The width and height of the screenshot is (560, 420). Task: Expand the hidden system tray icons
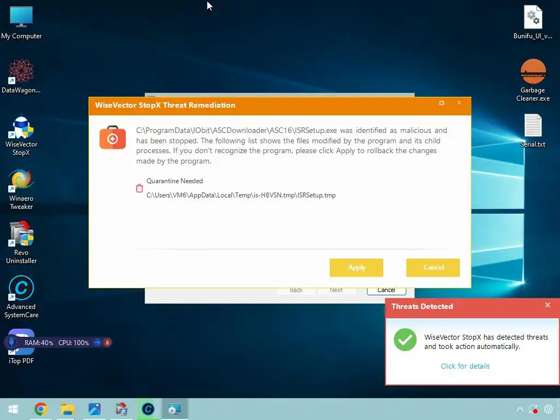tap(520, 409)
